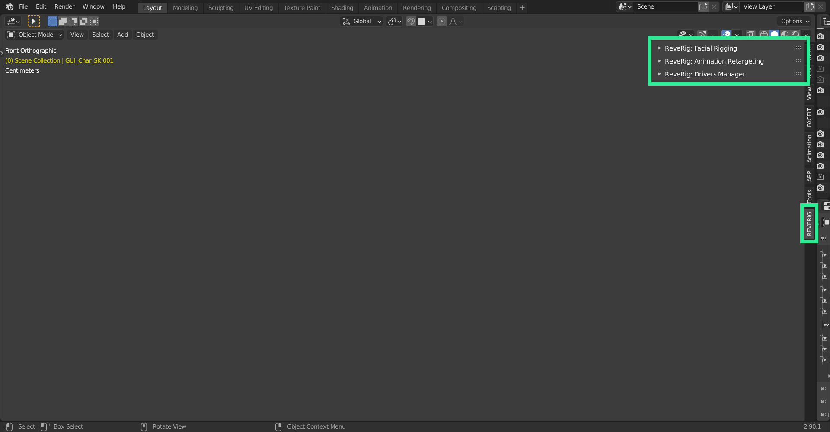This screenshot has width=830, height=432.
Task: Toggle viewport X-Ray mode
Action: [x=750, y=34]
